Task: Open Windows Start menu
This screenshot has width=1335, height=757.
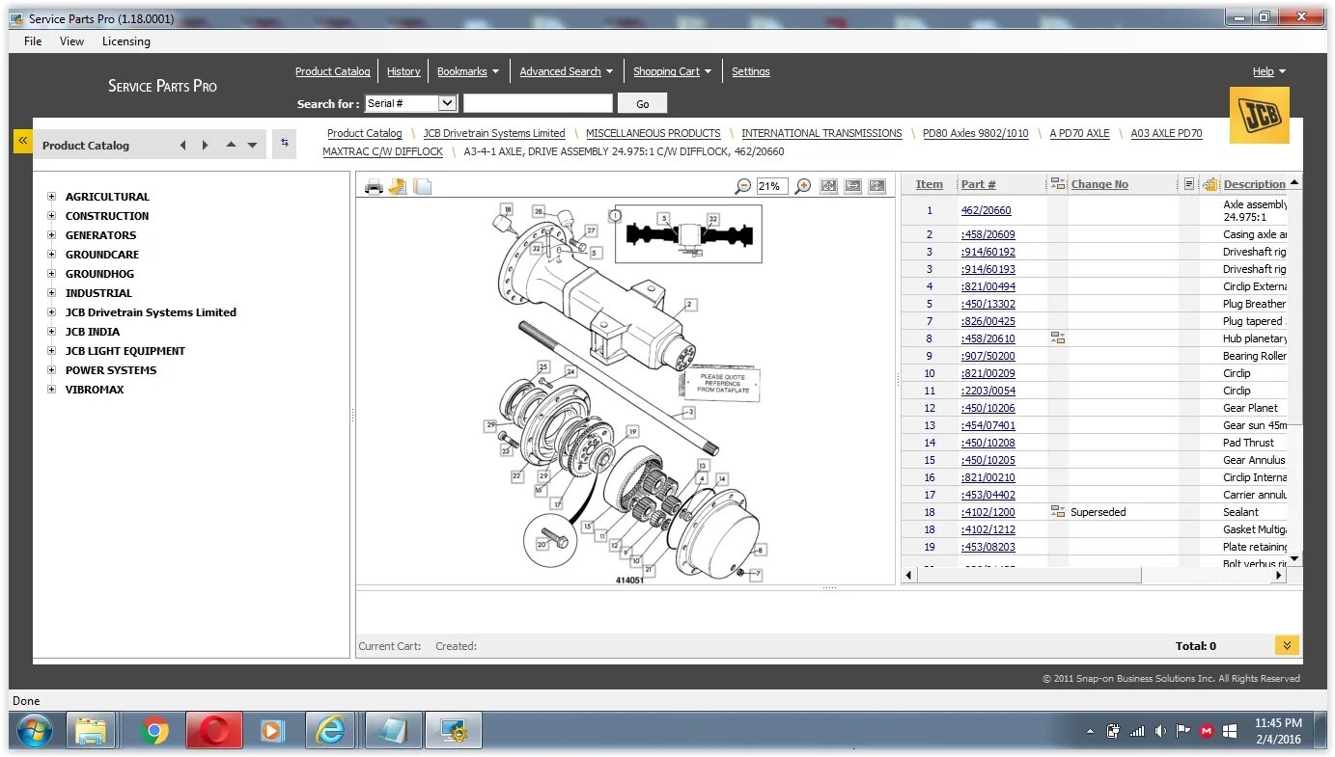Action: click(33, 732)
